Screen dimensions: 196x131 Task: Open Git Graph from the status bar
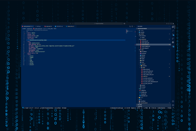64,108
